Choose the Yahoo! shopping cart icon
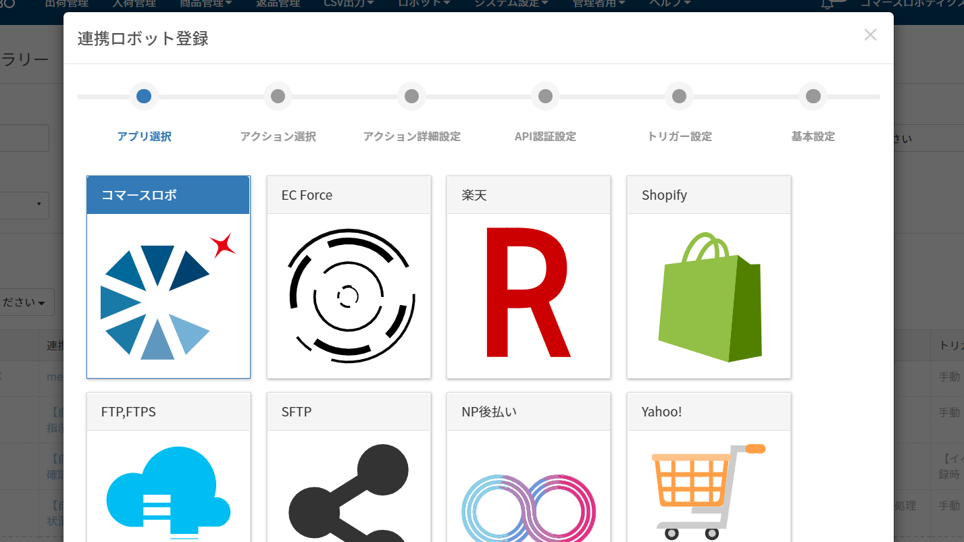Screen dimensions: 964x542 pos(709,491)
